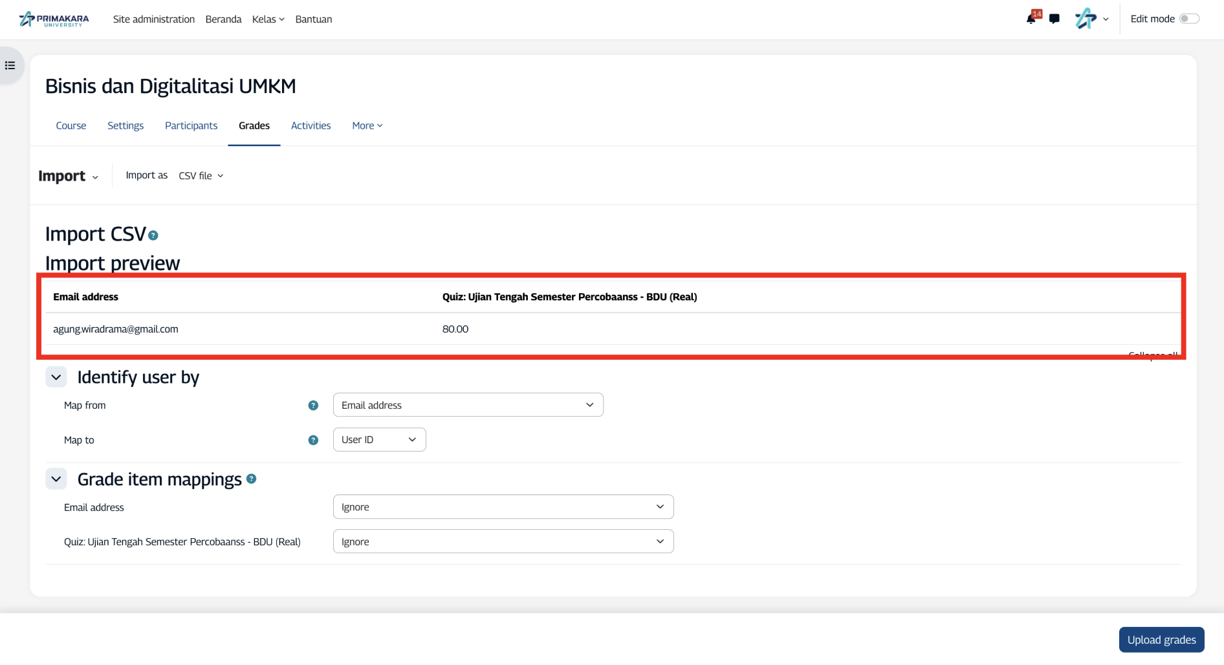Click the help icon beside Grade item mappings

[x=252, y=479]
